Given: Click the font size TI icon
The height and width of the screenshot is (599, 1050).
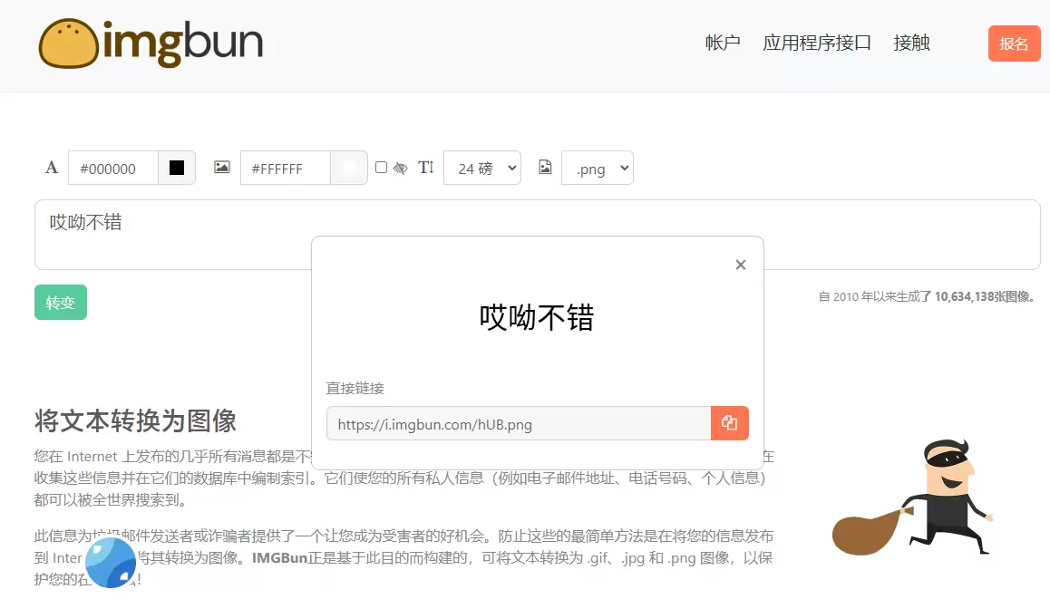Looking at the screenshot, I should point(426,168).
